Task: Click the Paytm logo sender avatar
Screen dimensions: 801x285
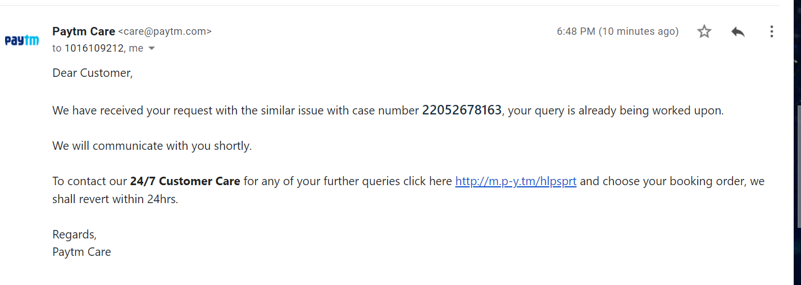Action: pos(22,40)
